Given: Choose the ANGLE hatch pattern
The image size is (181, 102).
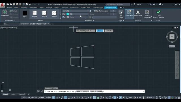Looking at the screenshot, I should (x=35, y=14).
